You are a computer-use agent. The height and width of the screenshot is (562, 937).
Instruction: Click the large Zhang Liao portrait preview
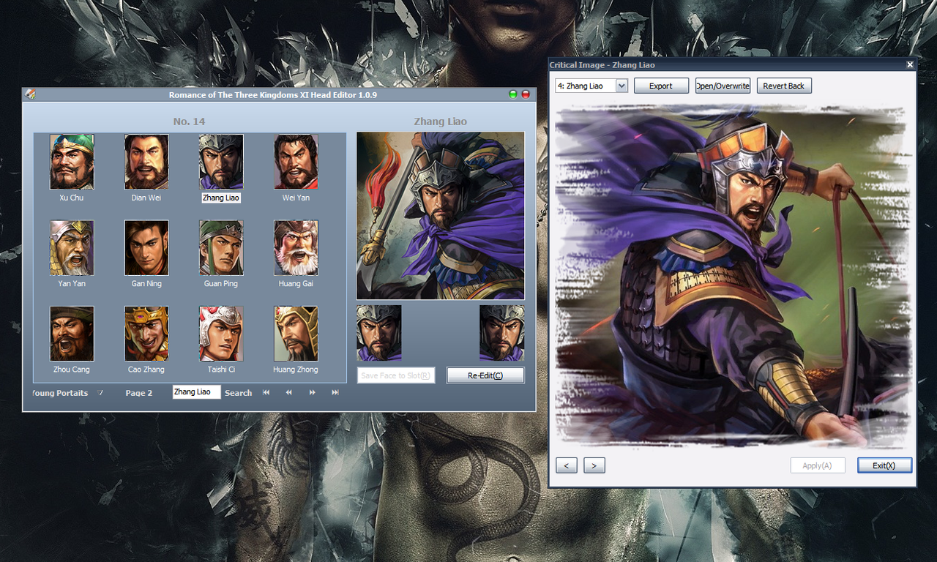tap(441, 216)
